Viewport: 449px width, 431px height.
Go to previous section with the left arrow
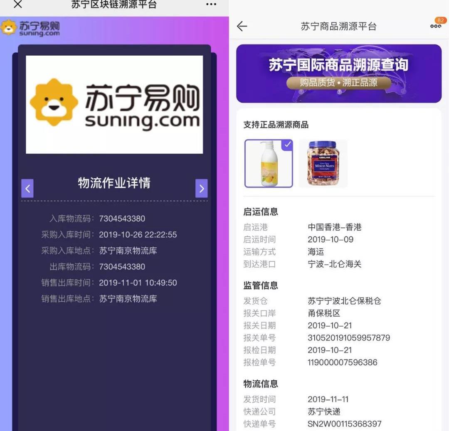[27, 188]
